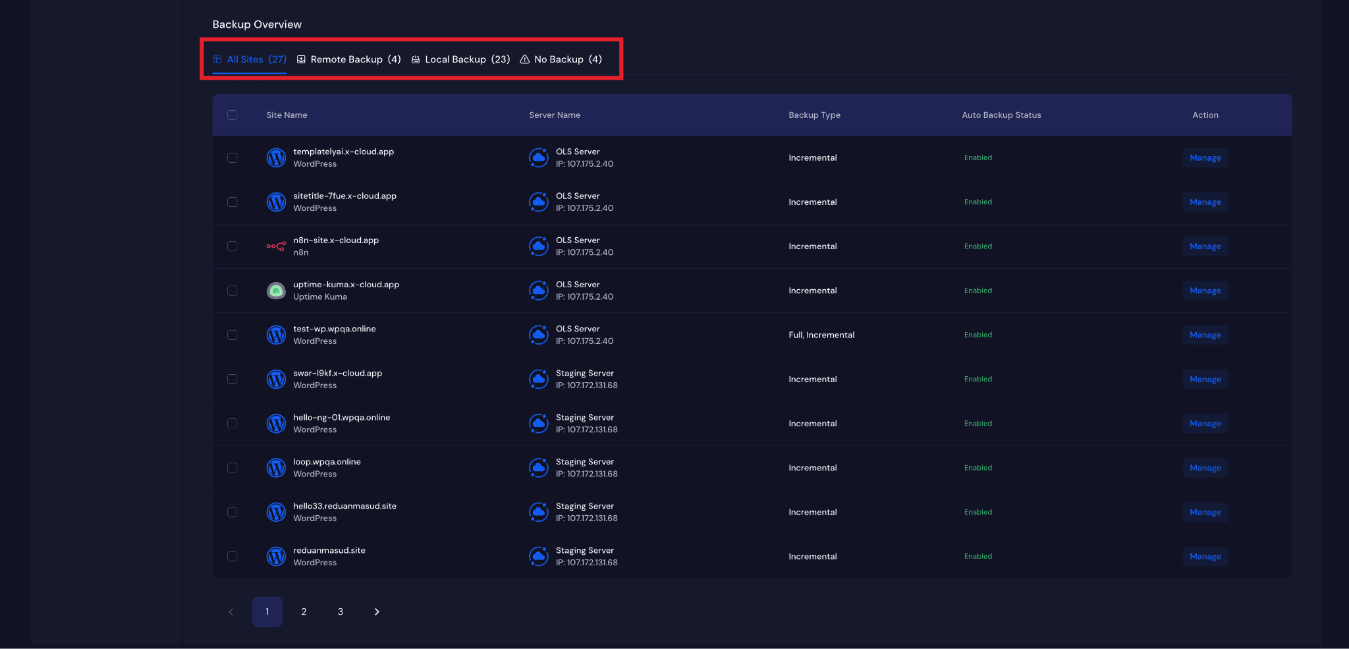Open the No Backup tab
This screenshot has height=649, width=1349.
coord(561,59)
